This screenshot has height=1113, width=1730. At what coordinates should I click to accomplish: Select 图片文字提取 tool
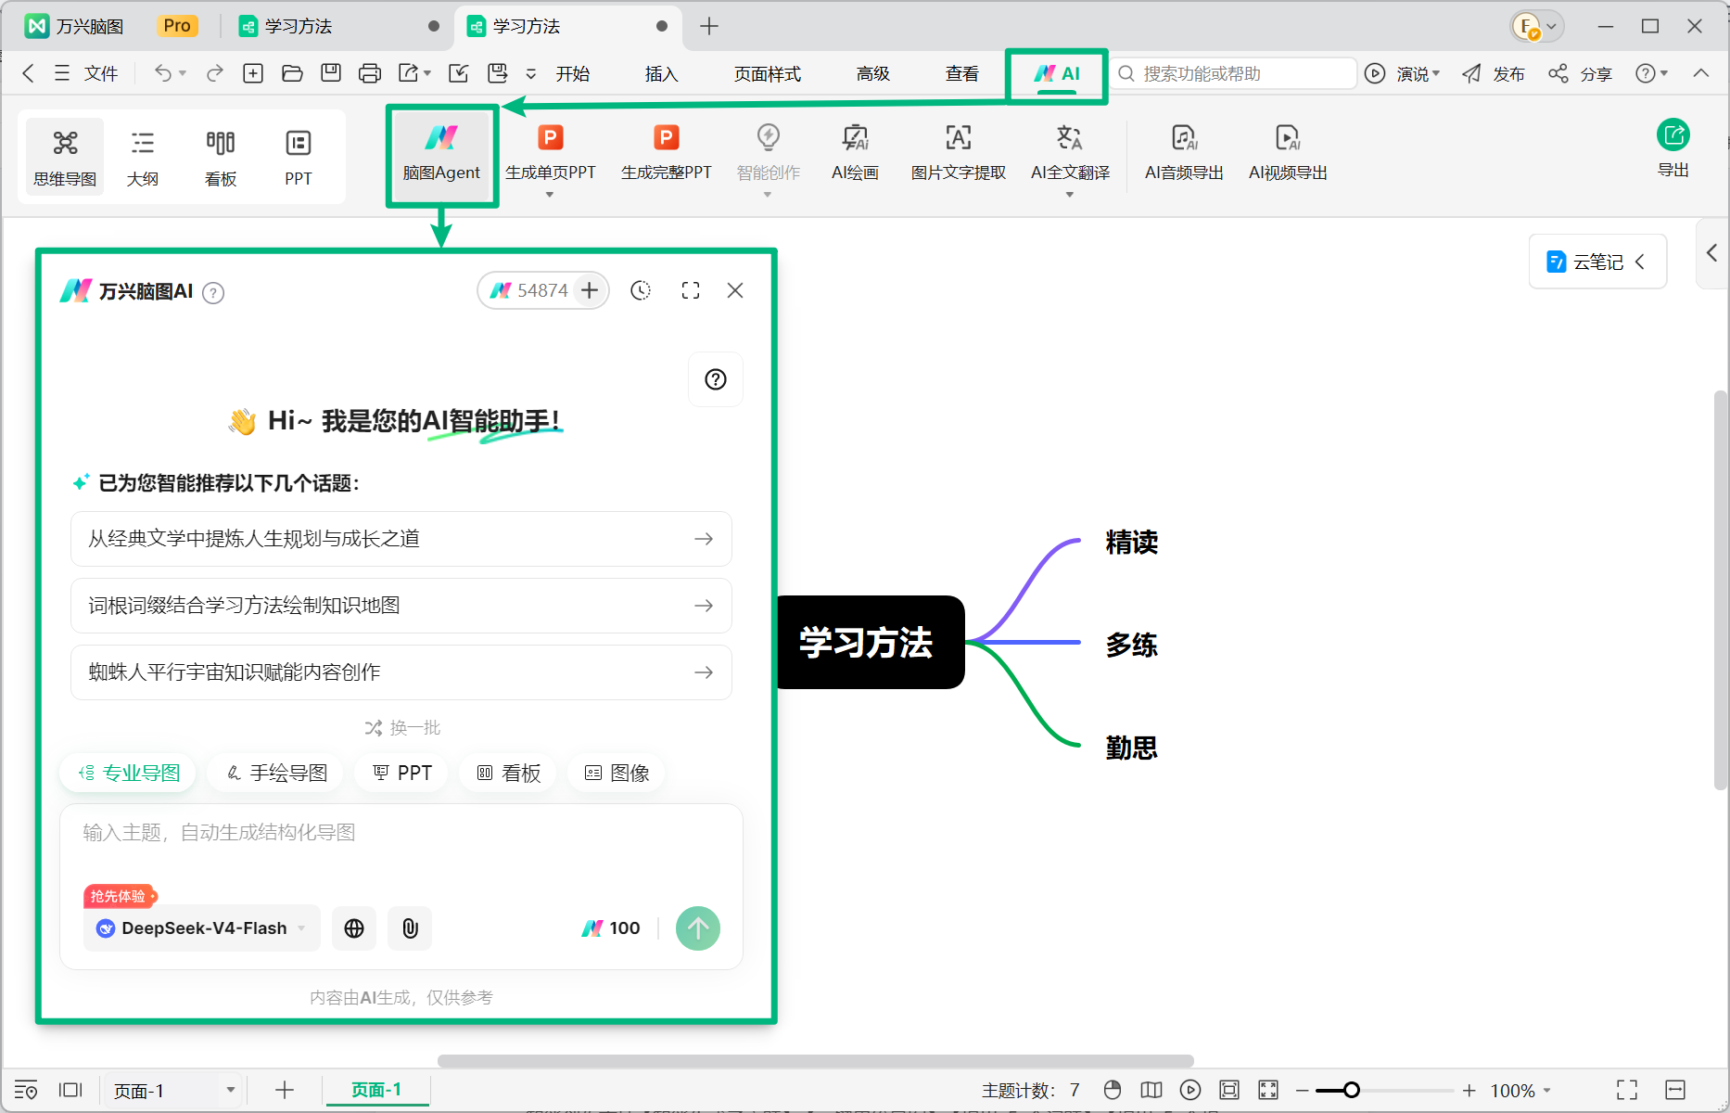tap(958, 153)
